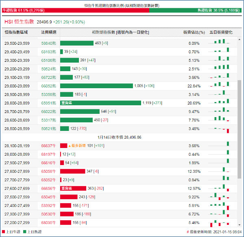Open the 66637 bull certificate link
Screen dimensions: 244x237
[x=48, y=146]
